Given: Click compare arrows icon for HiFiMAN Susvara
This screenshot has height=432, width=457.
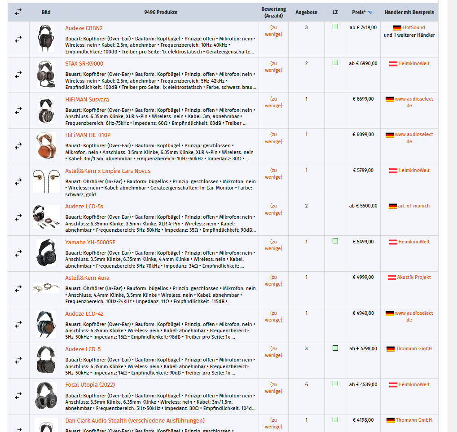Looking at the screenshot, I should pos(18,110).
